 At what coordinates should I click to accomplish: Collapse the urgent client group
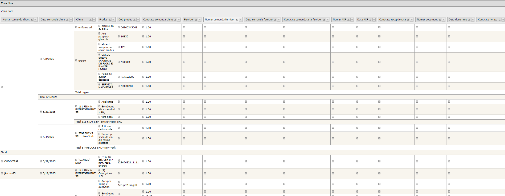76,60
